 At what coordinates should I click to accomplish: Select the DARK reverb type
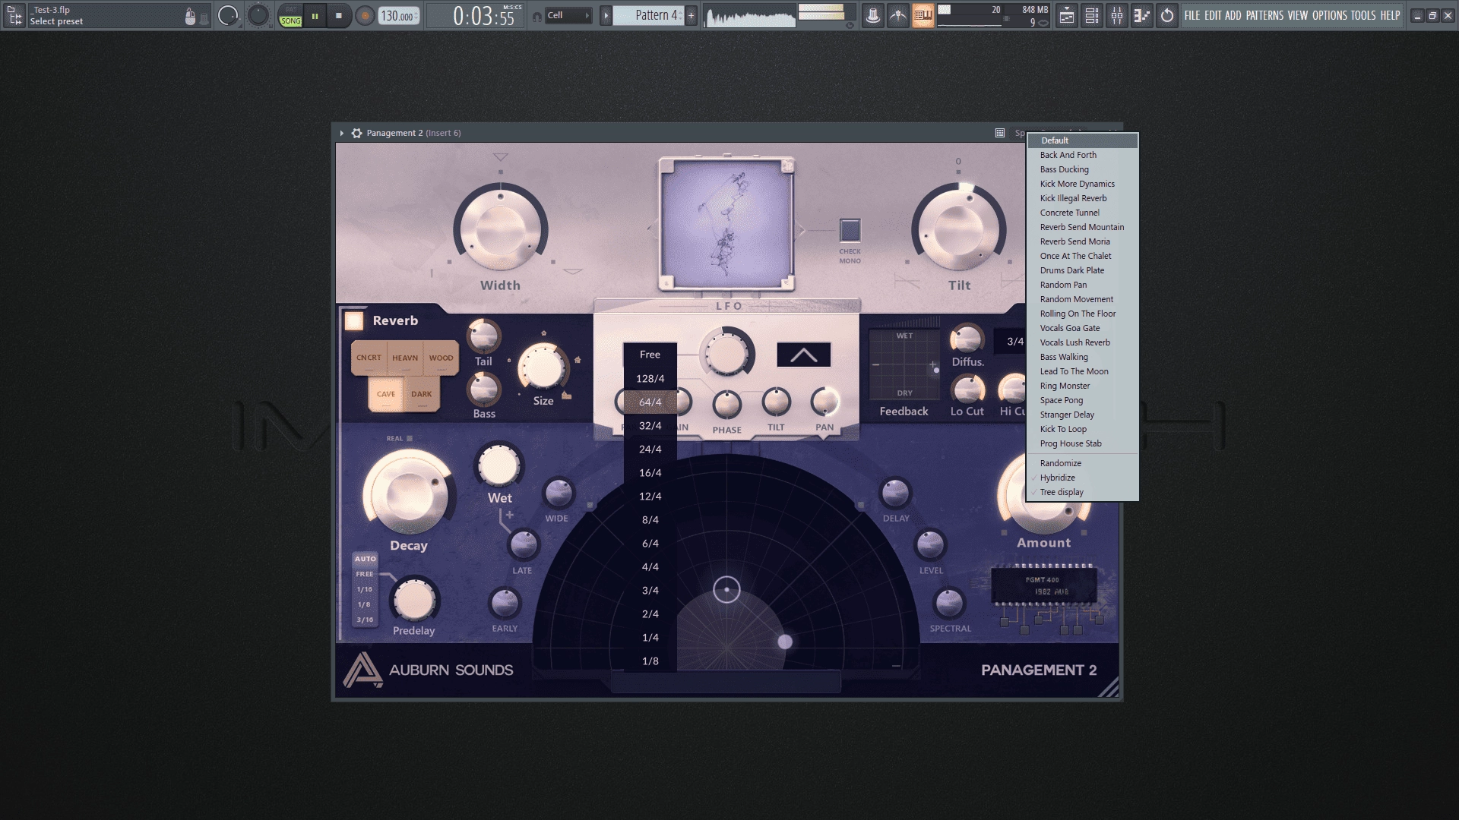click(422, 394)
